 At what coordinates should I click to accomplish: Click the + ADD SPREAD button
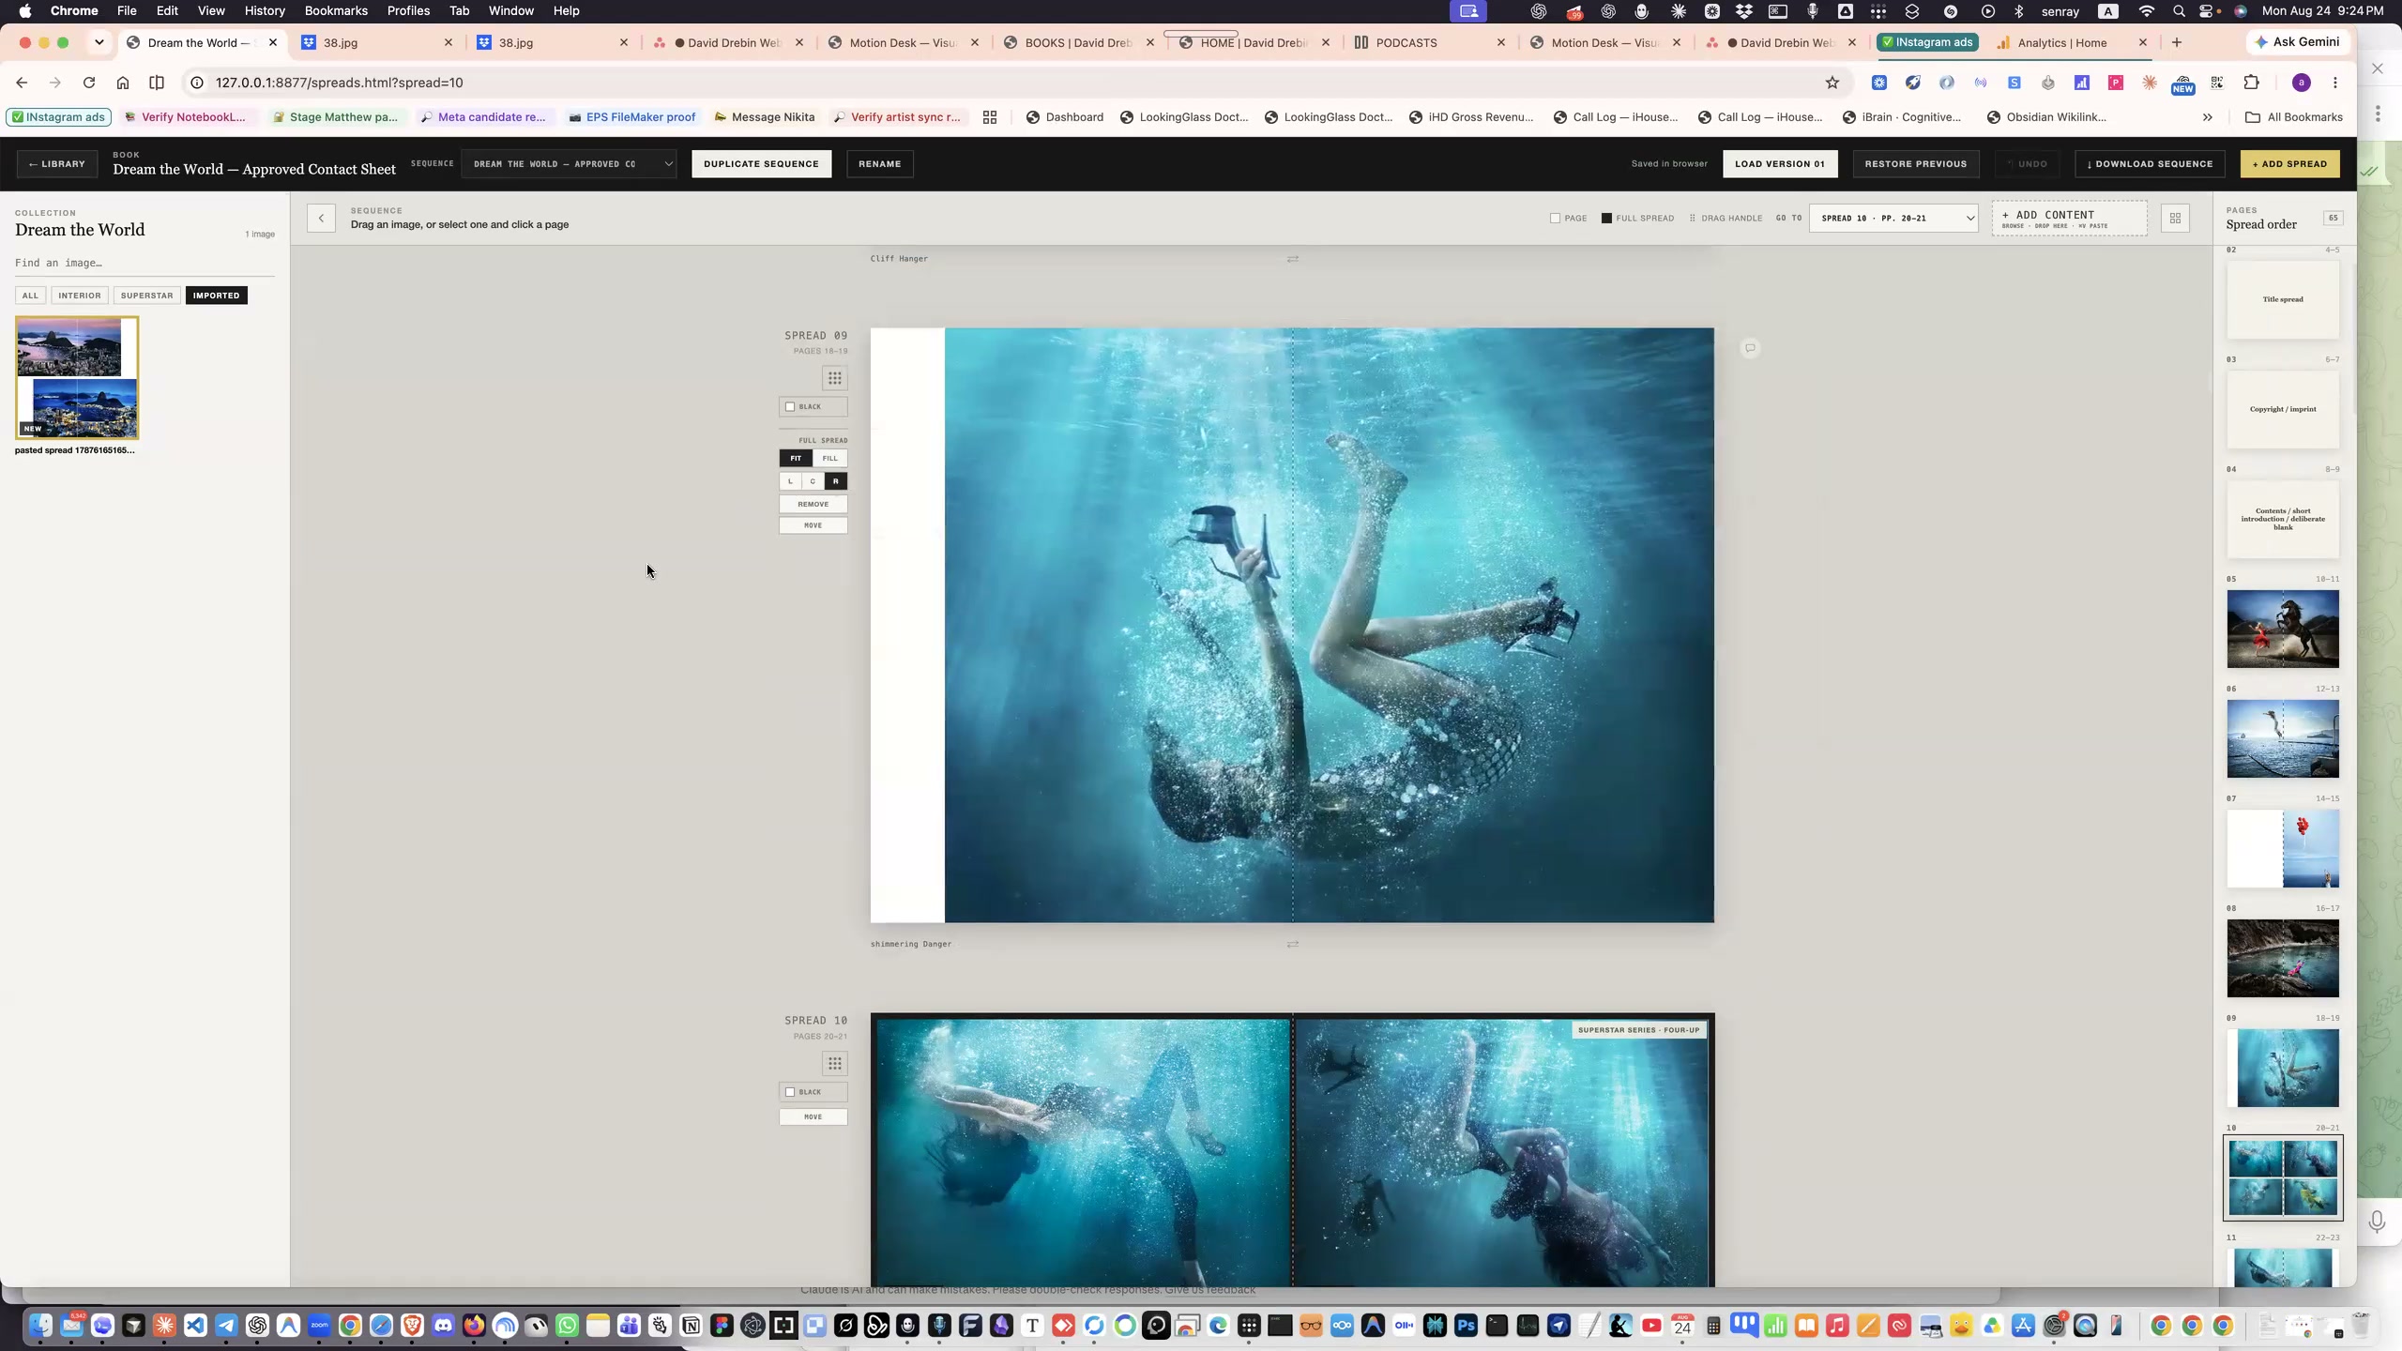[x=2289, y=164]
